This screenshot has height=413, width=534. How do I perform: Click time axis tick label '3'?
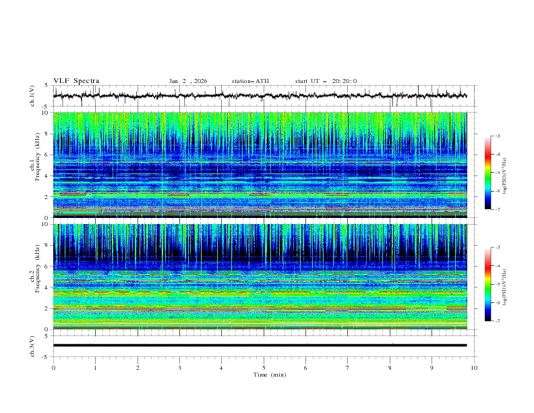(179, 368)
